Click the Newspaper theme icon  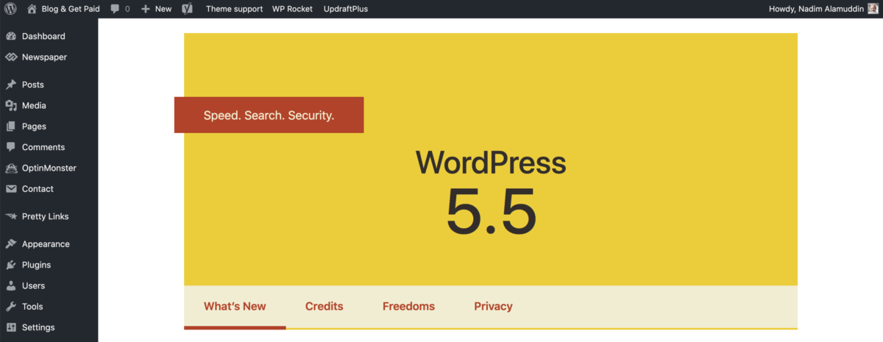coord(11,57)
